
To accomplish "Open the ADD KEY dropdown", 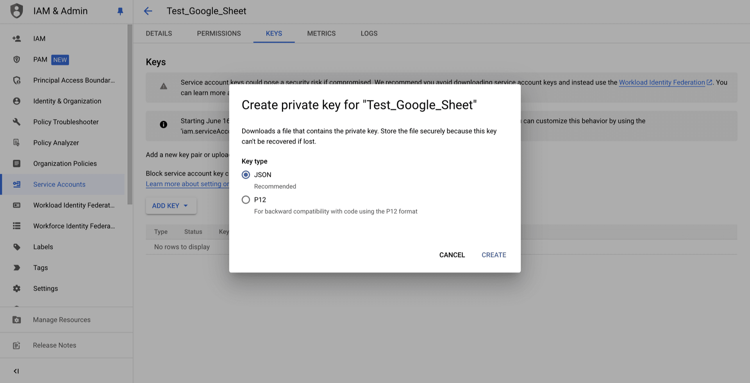I will click(171, 206).
